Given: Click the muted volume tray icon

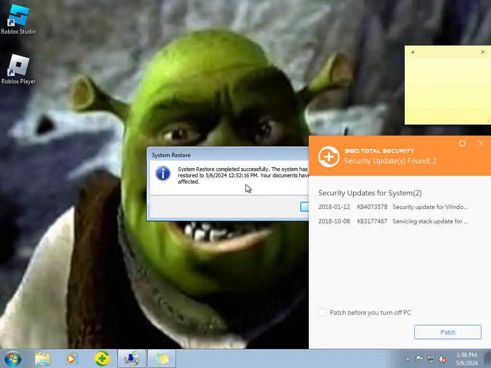Looking at the screenshot, I should coord(443,359).
